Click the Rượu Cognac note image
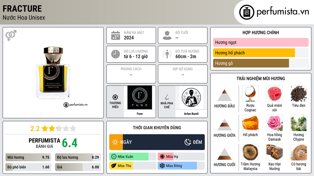Screen dimensions: 314x176 click(x=250, y=94)
